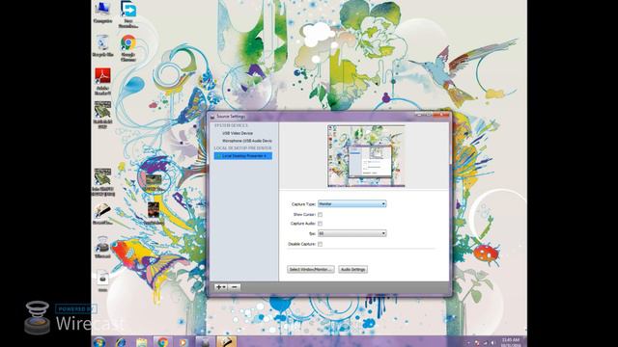Open the fps dropdown
The width and height of the screenshot is (618, 347).
tap(351, 233)
